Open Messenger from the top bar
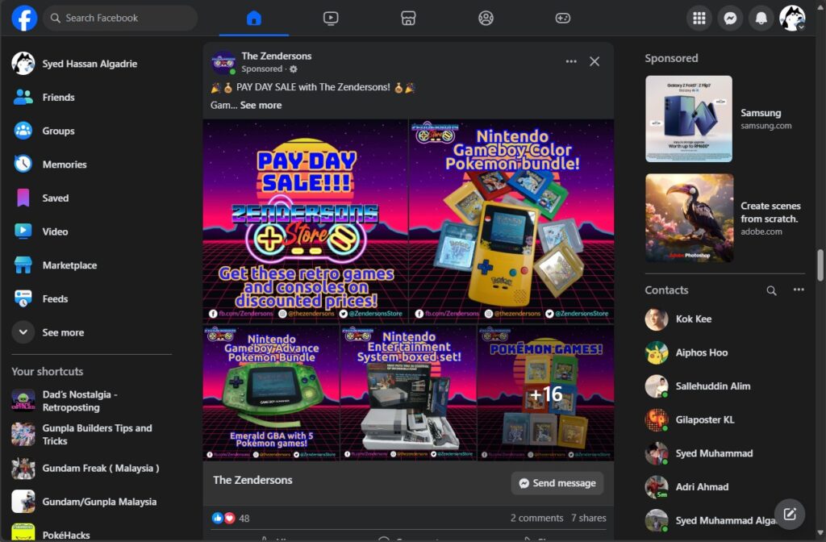The width and height of the screenshot is (826, 542). (x=730, y=19)
